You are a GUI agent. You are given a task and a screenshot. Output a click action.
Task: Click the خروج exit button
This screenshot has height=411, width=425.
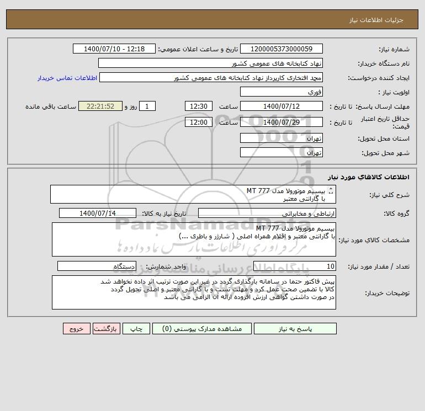(x=76, y=329)
